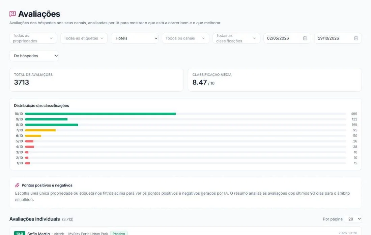Screen dimensions: 371x235
Task: Click the 29/10/2026 end date field
Action: click(x=338, y=38)
